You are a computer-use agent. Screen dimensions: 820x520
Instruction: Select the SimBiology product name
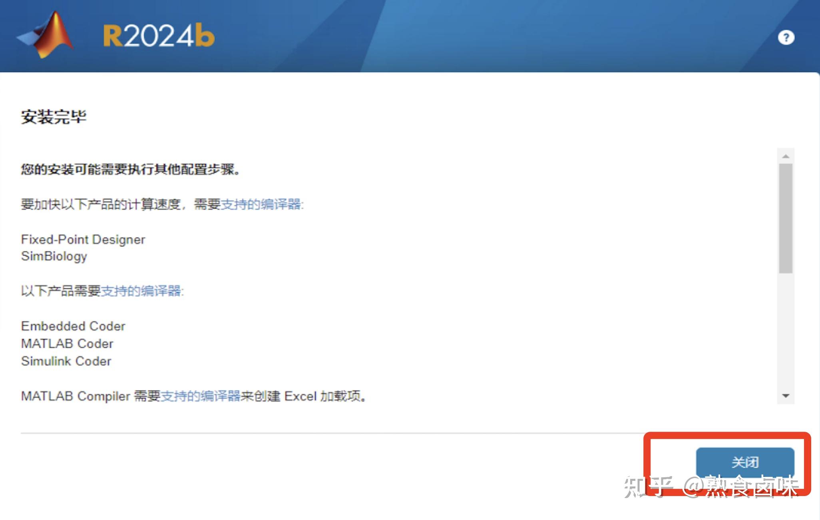pyautogui.click(x=54, y=256)
